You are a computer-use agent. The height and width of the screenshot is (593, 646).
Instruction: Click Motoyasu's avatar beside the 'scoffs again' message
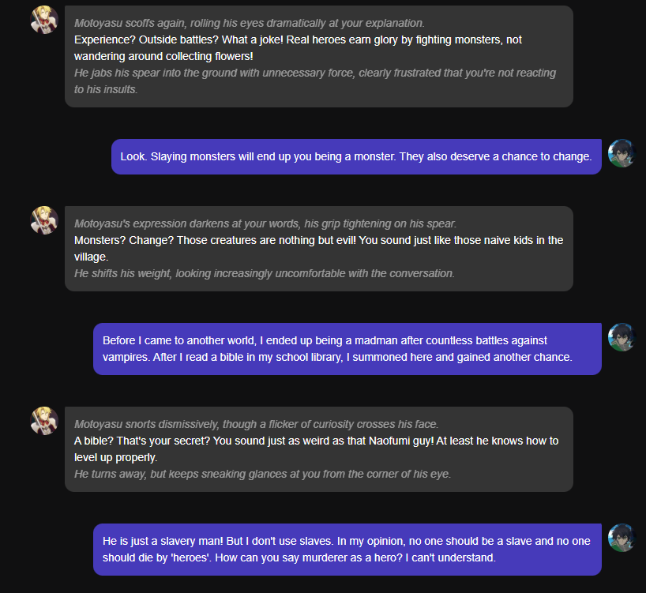click(x=44, y=20)
